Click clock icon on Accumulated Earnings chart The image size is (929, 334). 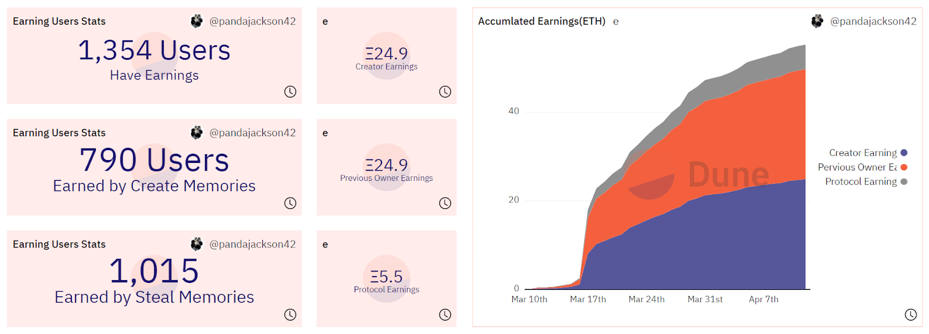coord(910,314)
